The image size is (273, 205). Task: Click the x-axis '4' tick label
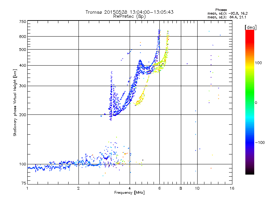[x=130, y=188]
